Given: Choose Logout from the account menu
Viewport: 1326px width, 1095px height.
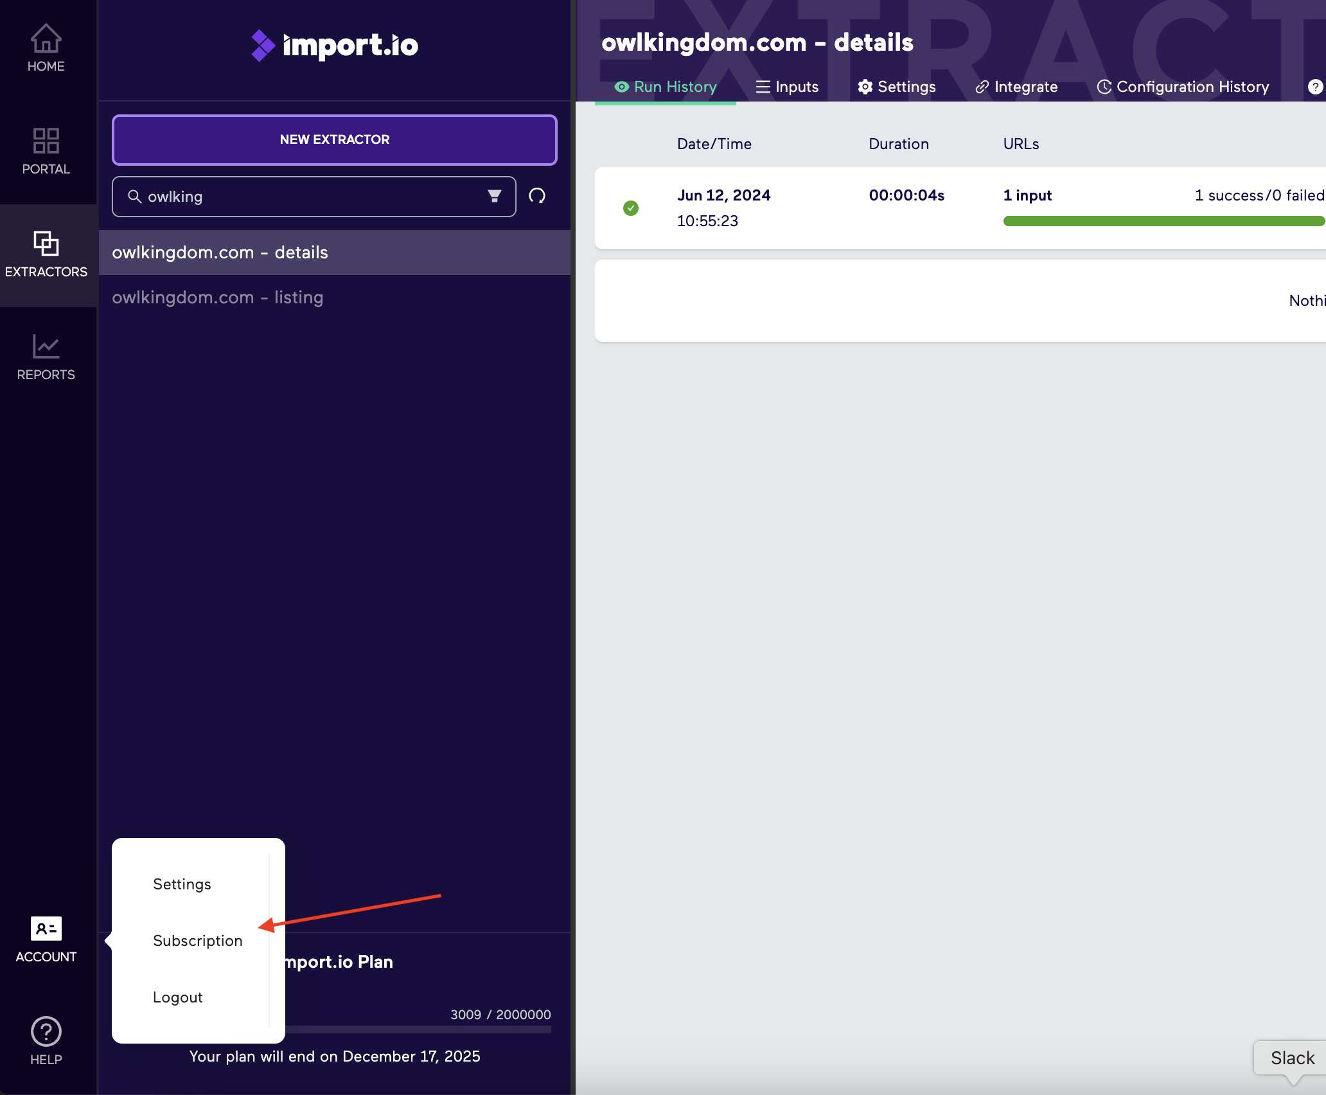Looking at the screenshot, I should coord(177,997).
